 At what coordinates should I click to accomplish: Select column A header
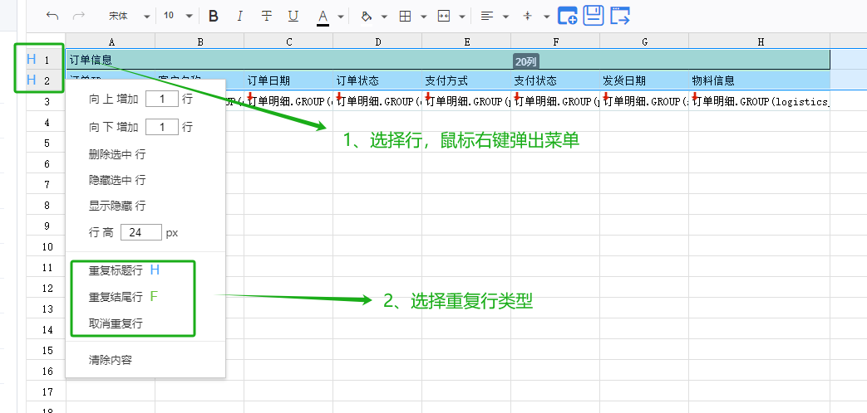click(111, 41)
